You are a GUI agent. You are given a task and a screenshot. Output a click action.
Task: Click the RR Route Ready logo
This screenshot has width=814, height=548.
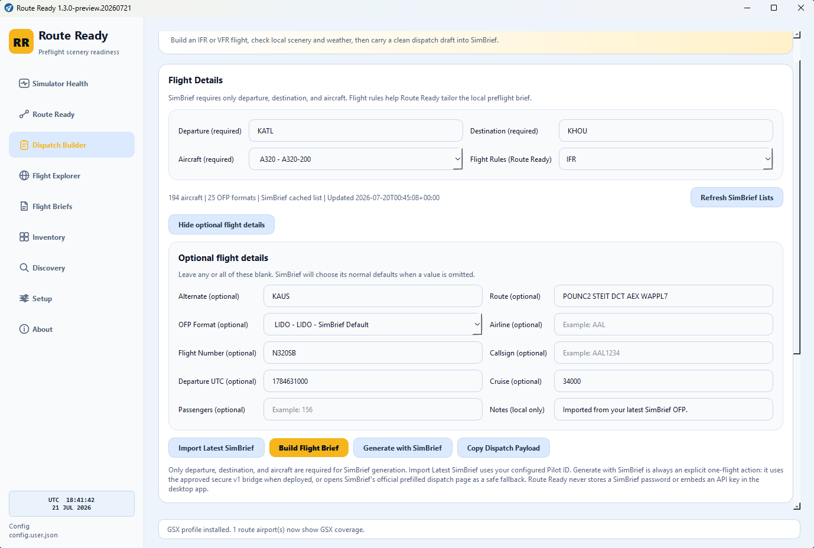[x=21, y=42]
